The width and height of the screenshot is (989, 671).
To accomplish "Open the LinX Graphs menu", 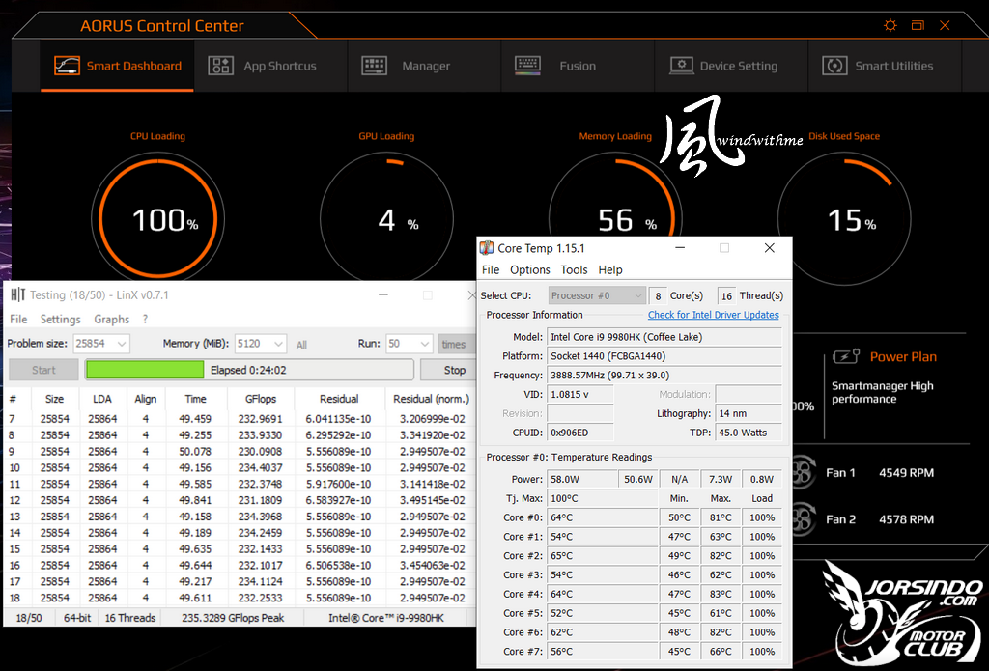I will [112, 320].
